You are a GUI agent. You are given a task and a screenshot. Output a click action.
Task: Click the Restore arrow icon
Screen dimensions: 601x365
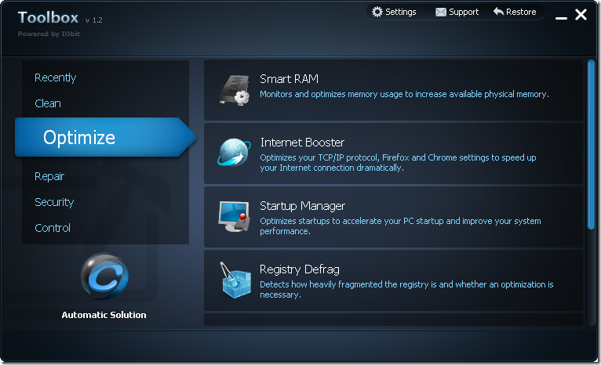coord(498,12)
